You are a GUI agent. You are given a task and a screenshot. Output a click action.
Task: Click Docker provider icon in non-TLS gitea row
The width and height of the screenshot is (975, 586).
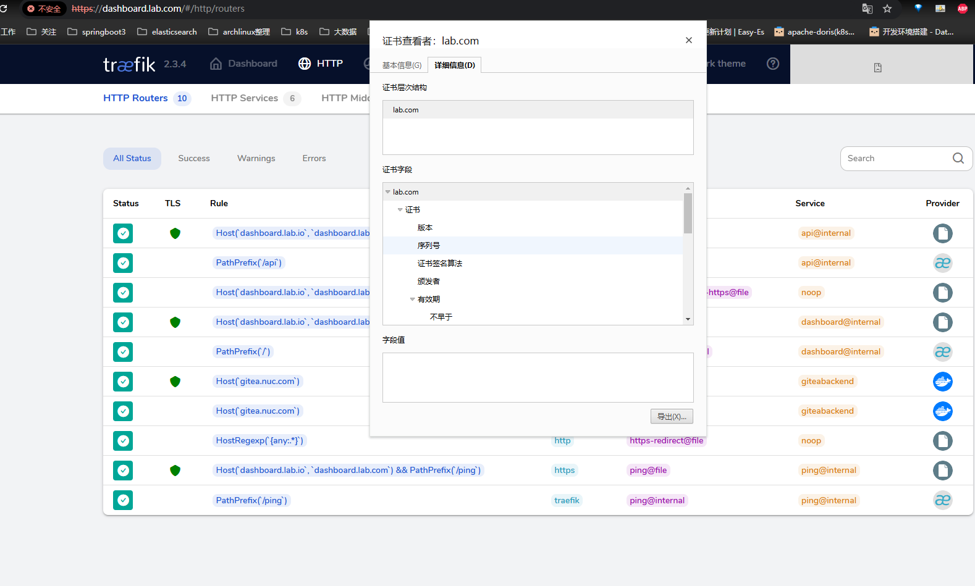coord(942,411)
